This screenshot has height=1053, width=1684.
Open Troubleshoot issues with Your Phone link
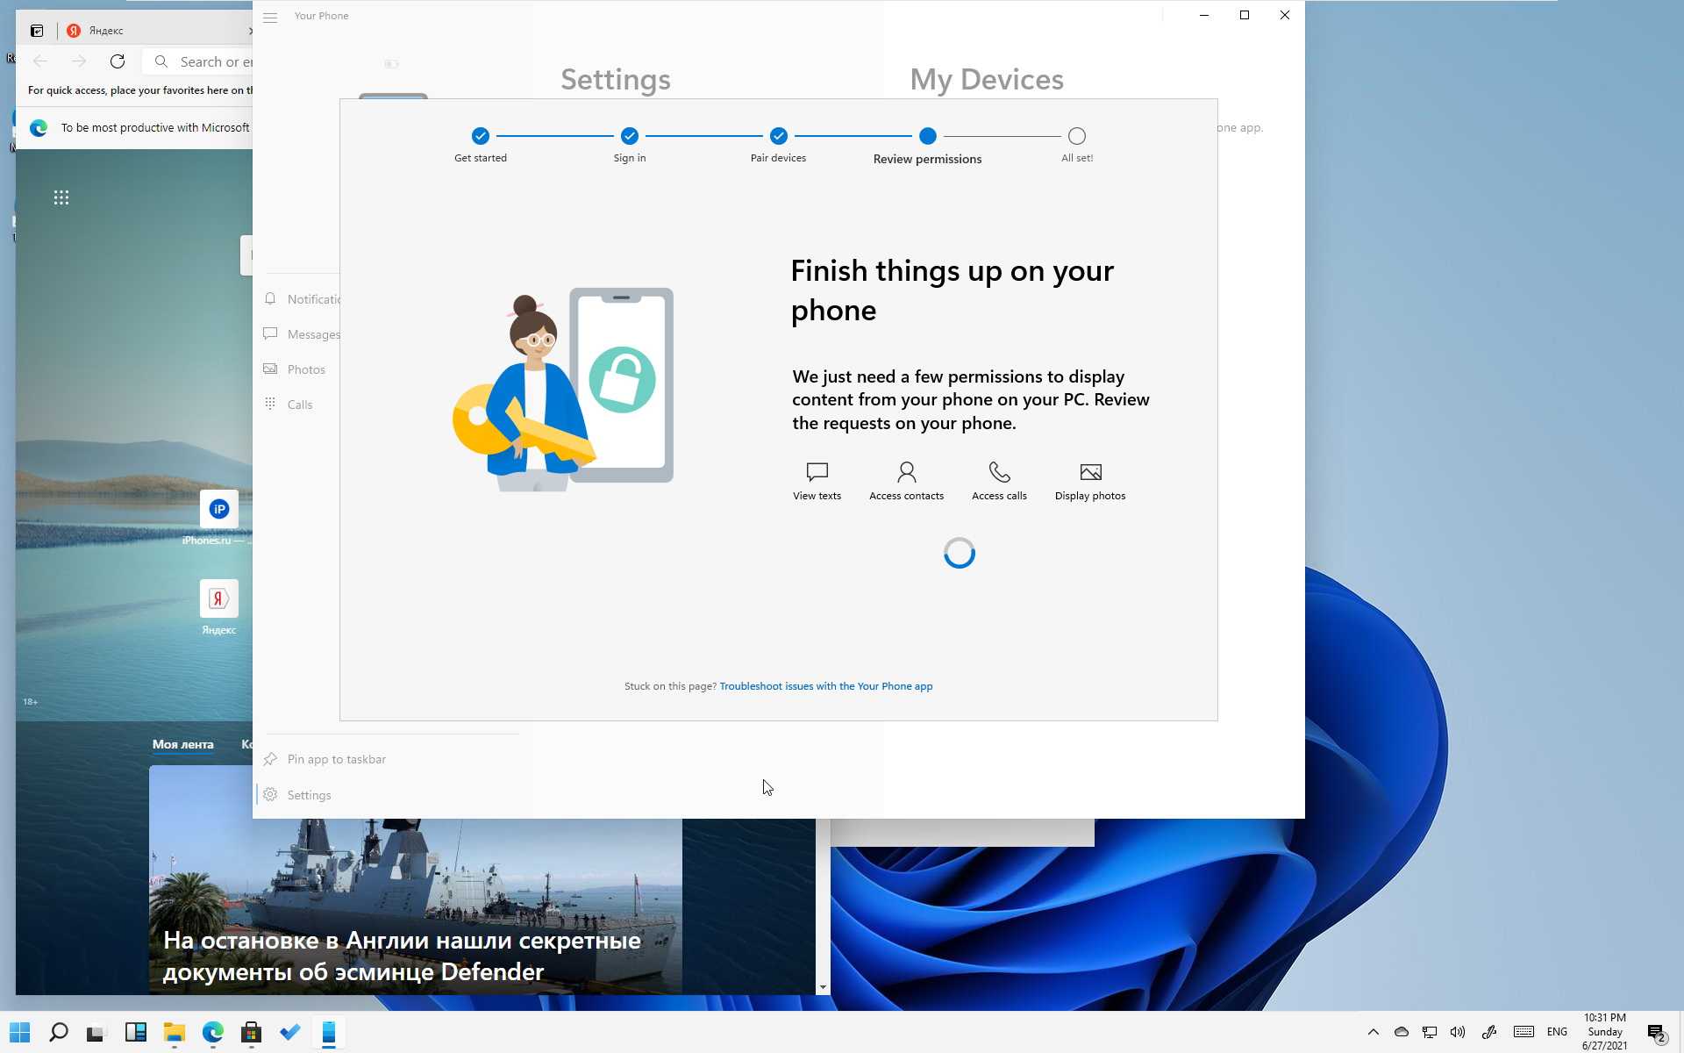(x=825, y=686)
